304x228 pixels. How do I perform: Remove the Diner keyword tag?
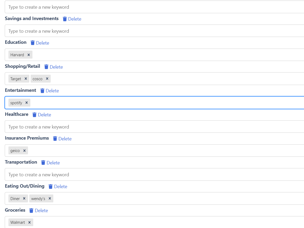(x=24, y=198)
